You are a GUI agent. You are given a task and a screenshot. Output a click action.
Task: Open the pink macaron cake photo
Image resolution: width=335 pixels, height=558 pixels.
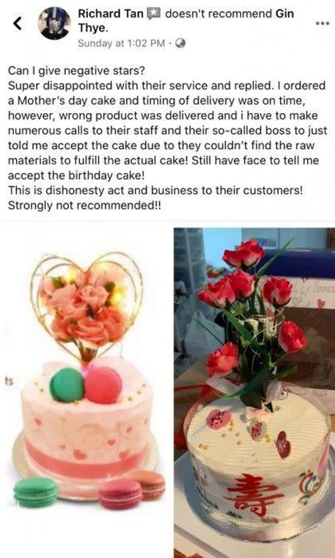pos(85,390)
